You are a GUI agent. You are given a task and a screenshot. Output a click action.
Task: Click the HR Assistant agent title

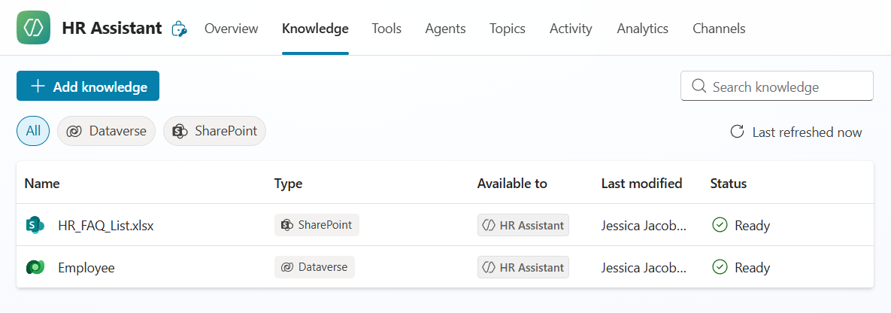pos(112,29)
